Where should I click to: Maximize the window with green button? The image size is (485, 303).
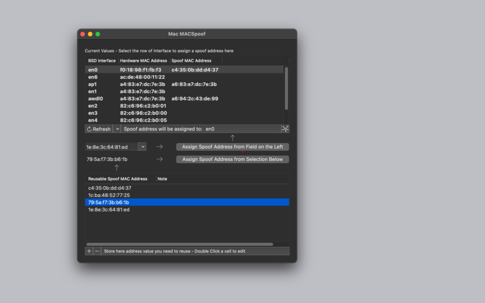98,34
